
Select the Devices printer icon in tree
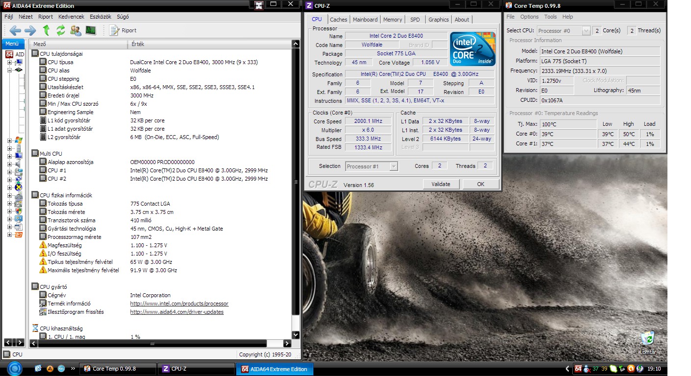pos(19,196)
